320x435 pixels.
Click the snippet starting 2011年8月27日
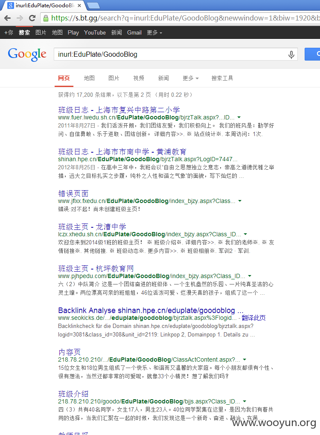[x=166, y=130]
